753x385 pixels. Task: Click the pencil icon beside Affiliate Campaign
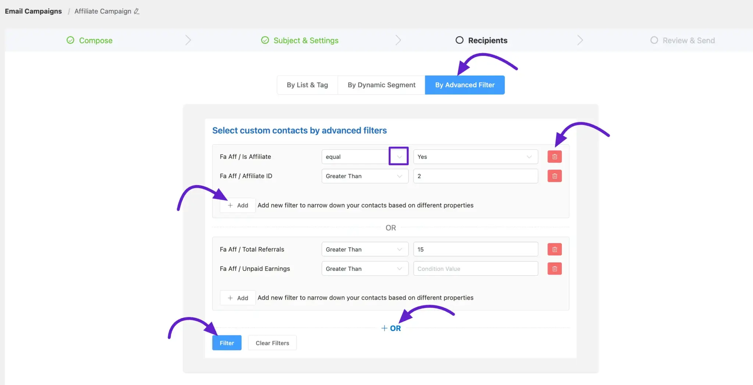[136, 11]
